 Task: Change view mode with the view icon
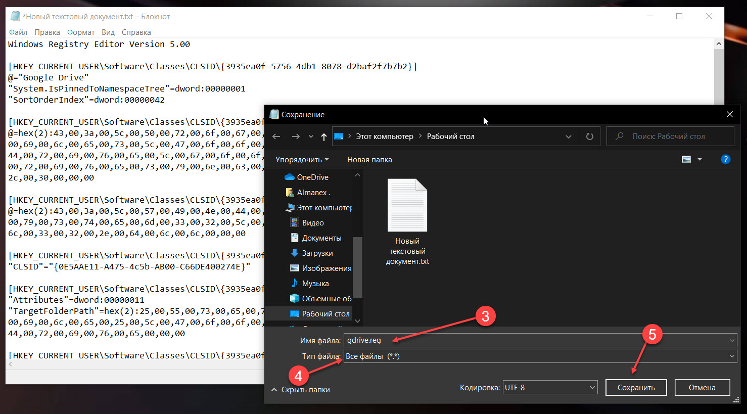point(686,159)
